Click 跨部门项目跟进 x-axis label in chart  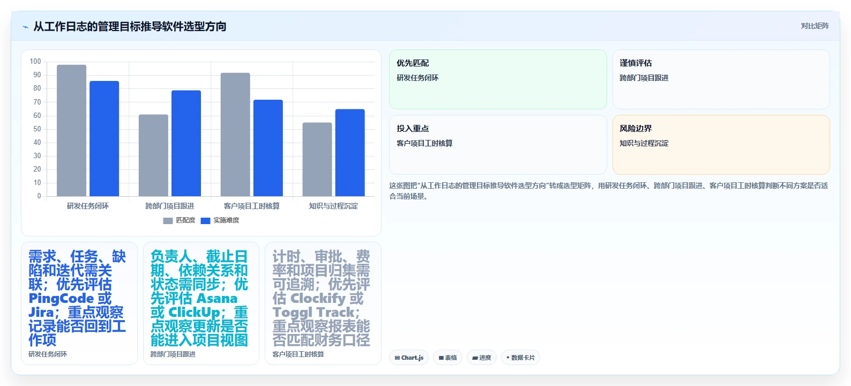170,206
